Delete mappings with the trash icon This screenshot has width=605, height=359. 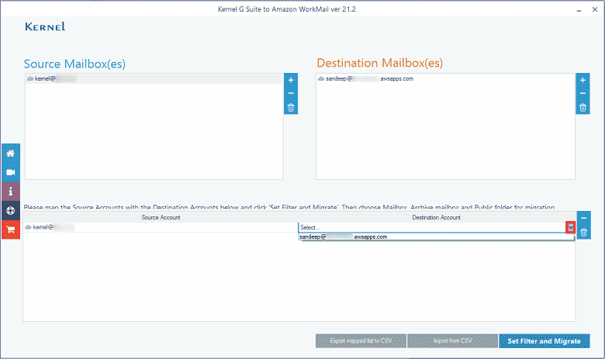583,233
